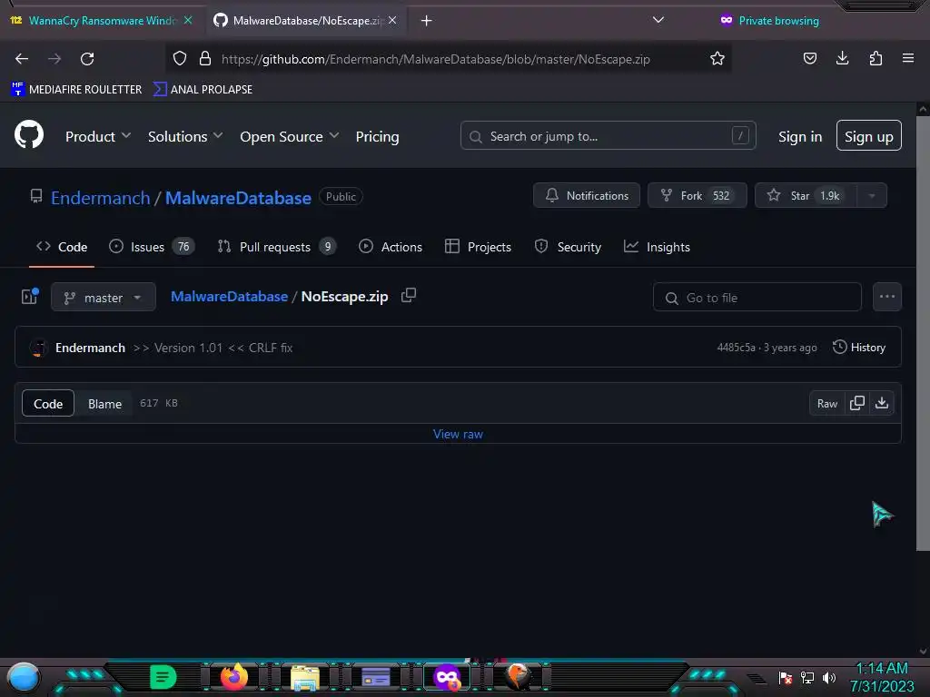Open the more file actions ellipsis menu
The width and height of the screenshot is (930, 697).
(x=887, y=297)
